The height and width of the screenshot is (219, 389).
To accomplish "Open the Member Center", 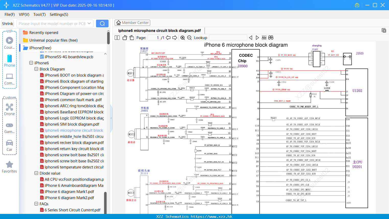I will pyautogui.click(x=132, y=23).
